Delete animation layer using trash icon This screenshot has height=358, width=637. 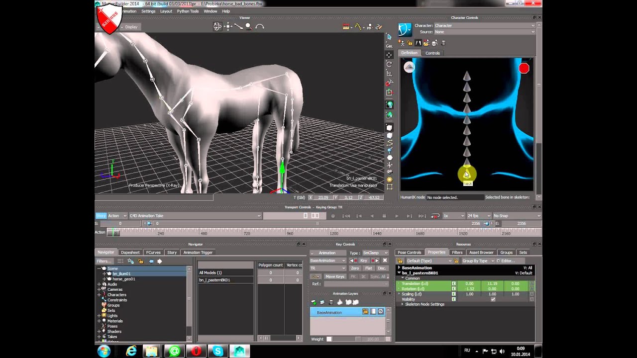click(x=331, y=302)
